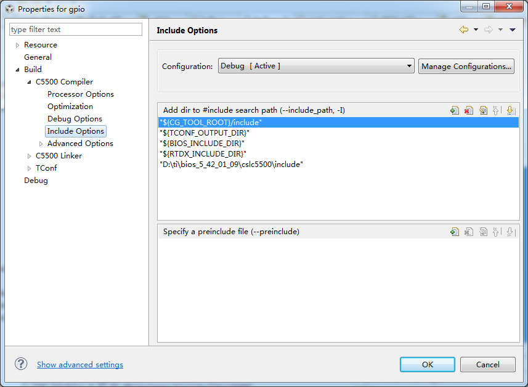528x387 pixels.
Task: Click the Cancel button
Action: pyautogui.click(x=487, y=364)
